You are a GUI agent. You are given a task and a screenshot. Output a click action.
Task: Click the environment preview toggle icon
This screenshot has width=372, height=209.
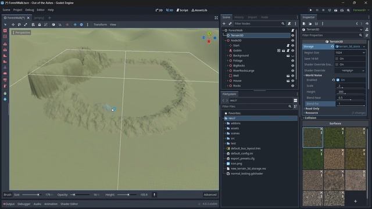pyautogui.click(x=81, y=24)
